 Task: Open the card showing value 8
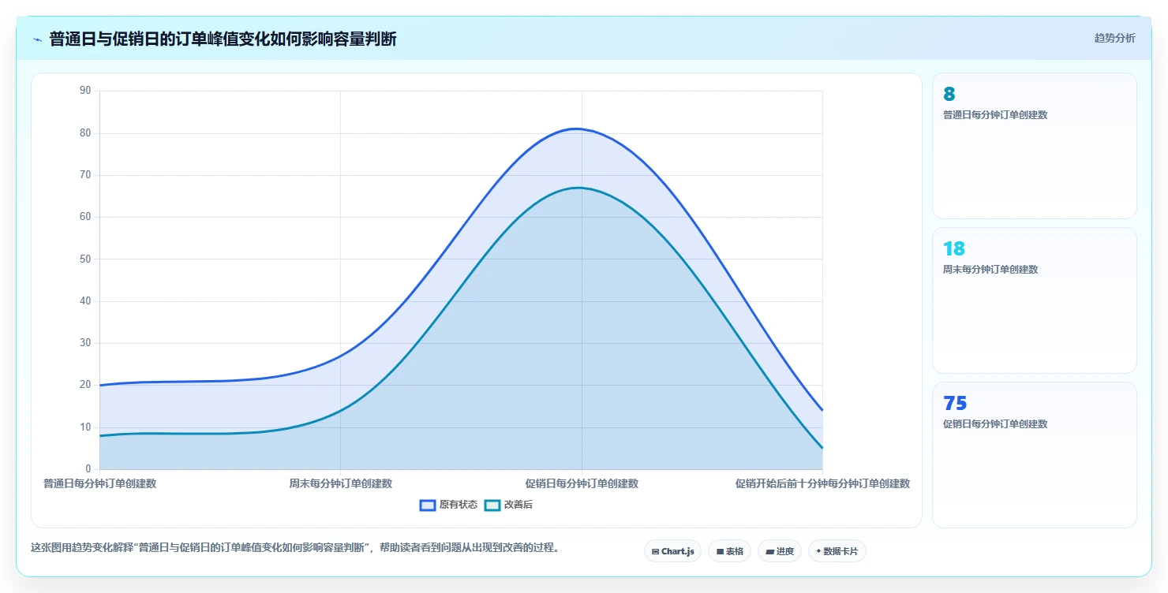point(1034,146)
